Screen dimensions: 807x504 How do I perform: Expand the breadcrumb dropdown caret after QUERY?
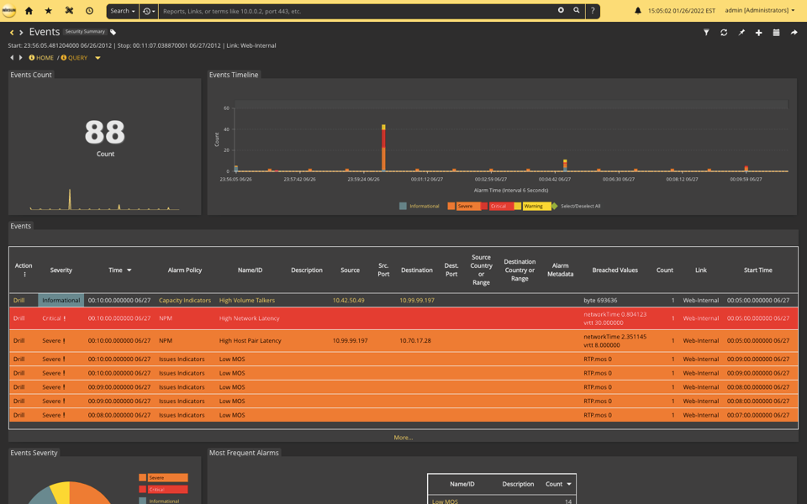[x=98, y=58]
